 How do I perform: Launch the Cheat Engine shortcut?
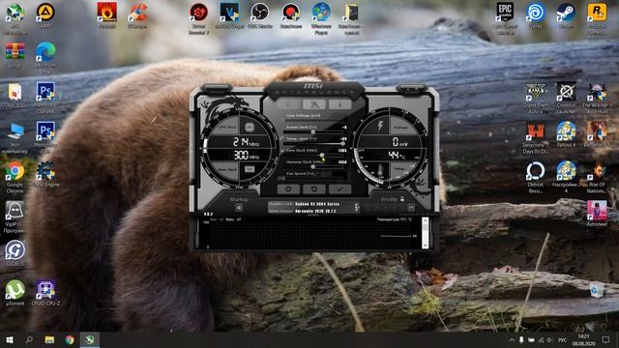point(45,171)
